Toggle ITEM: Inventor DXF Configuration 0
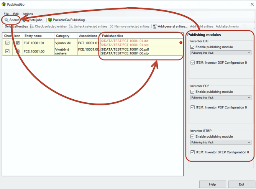The height and width of the screenshot is (189, 256). tap(192, 62)
